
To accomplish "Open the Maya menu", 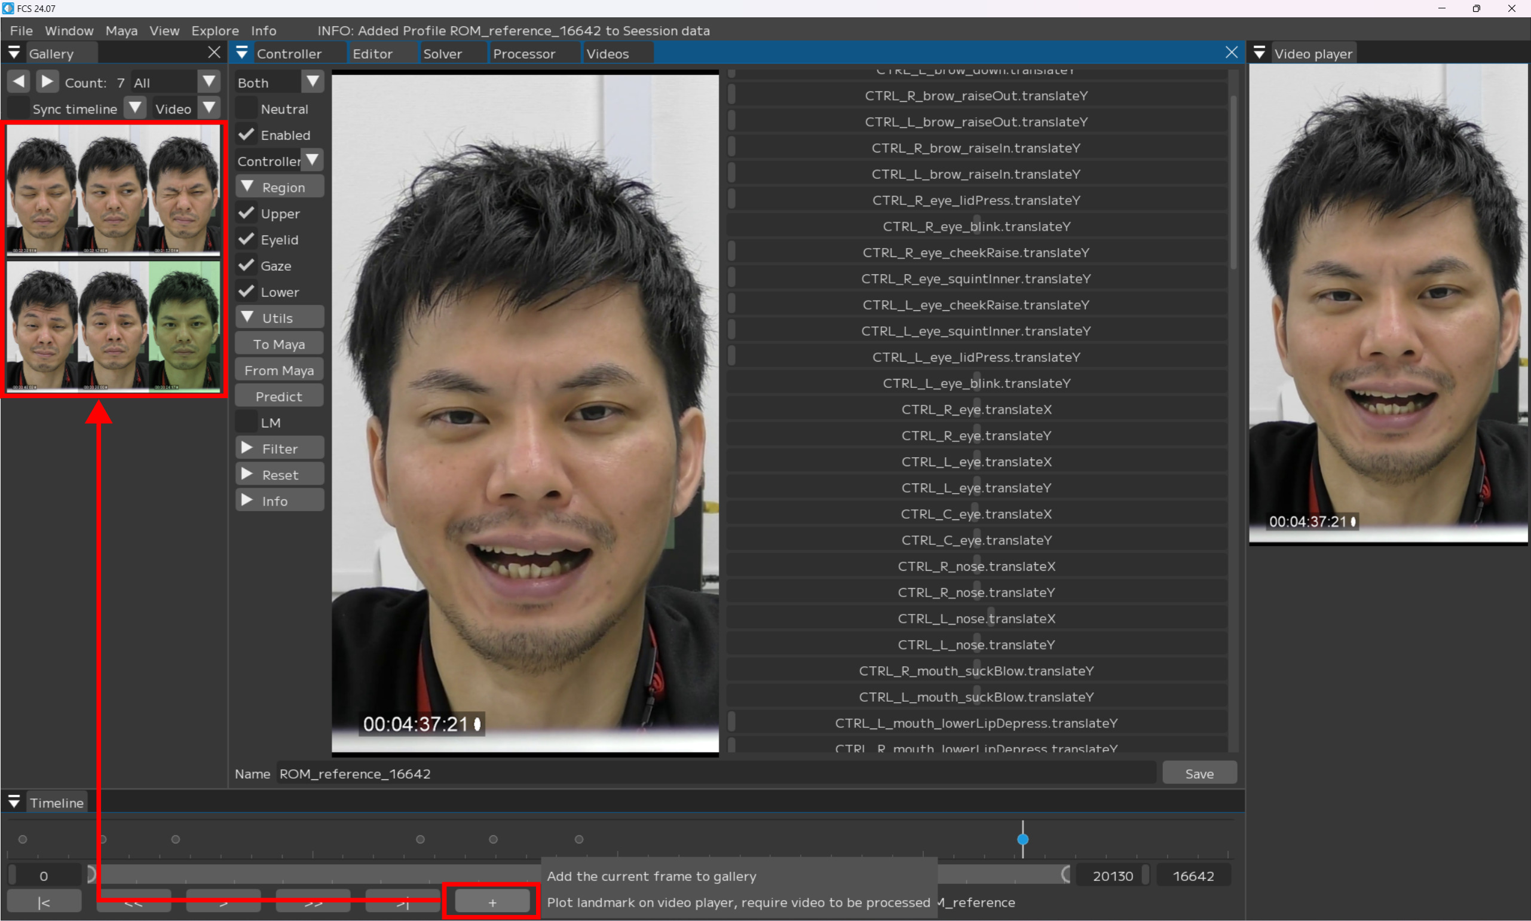I will [121, 30].
